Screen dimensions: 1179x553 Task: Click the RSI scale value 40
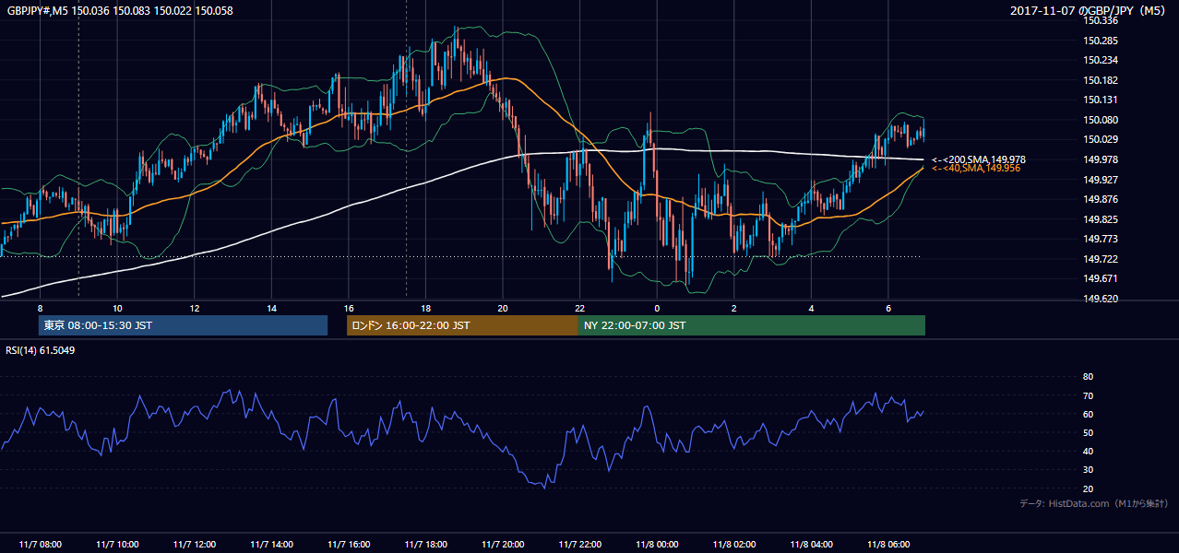(x=1088, y=451)
